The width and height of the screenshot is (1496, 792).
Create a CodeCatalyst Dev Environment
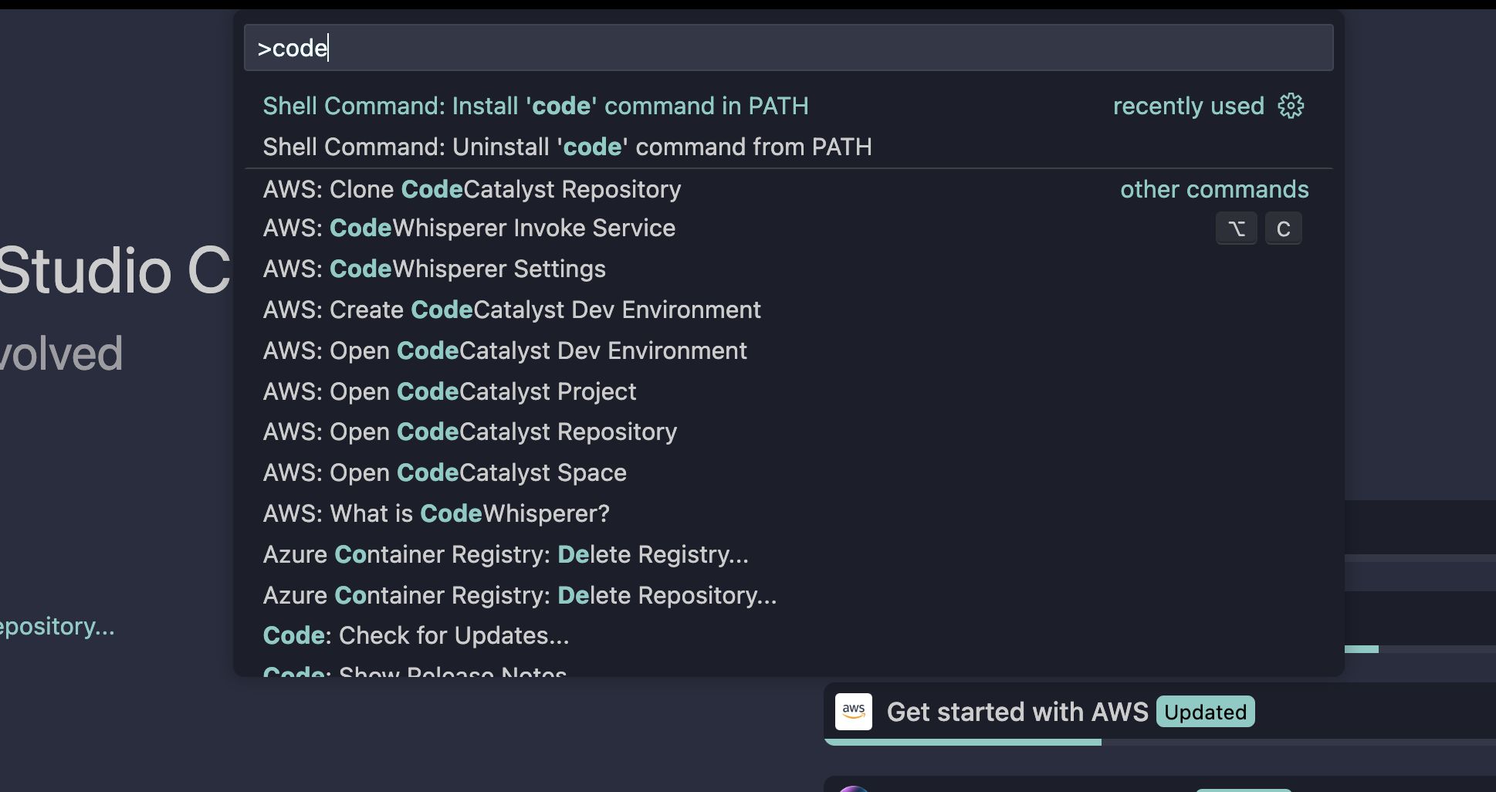(512, 310)
